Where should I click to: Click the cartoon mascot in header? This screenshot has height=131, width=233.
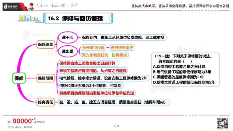pyautogui.click(x=31, y=6)
